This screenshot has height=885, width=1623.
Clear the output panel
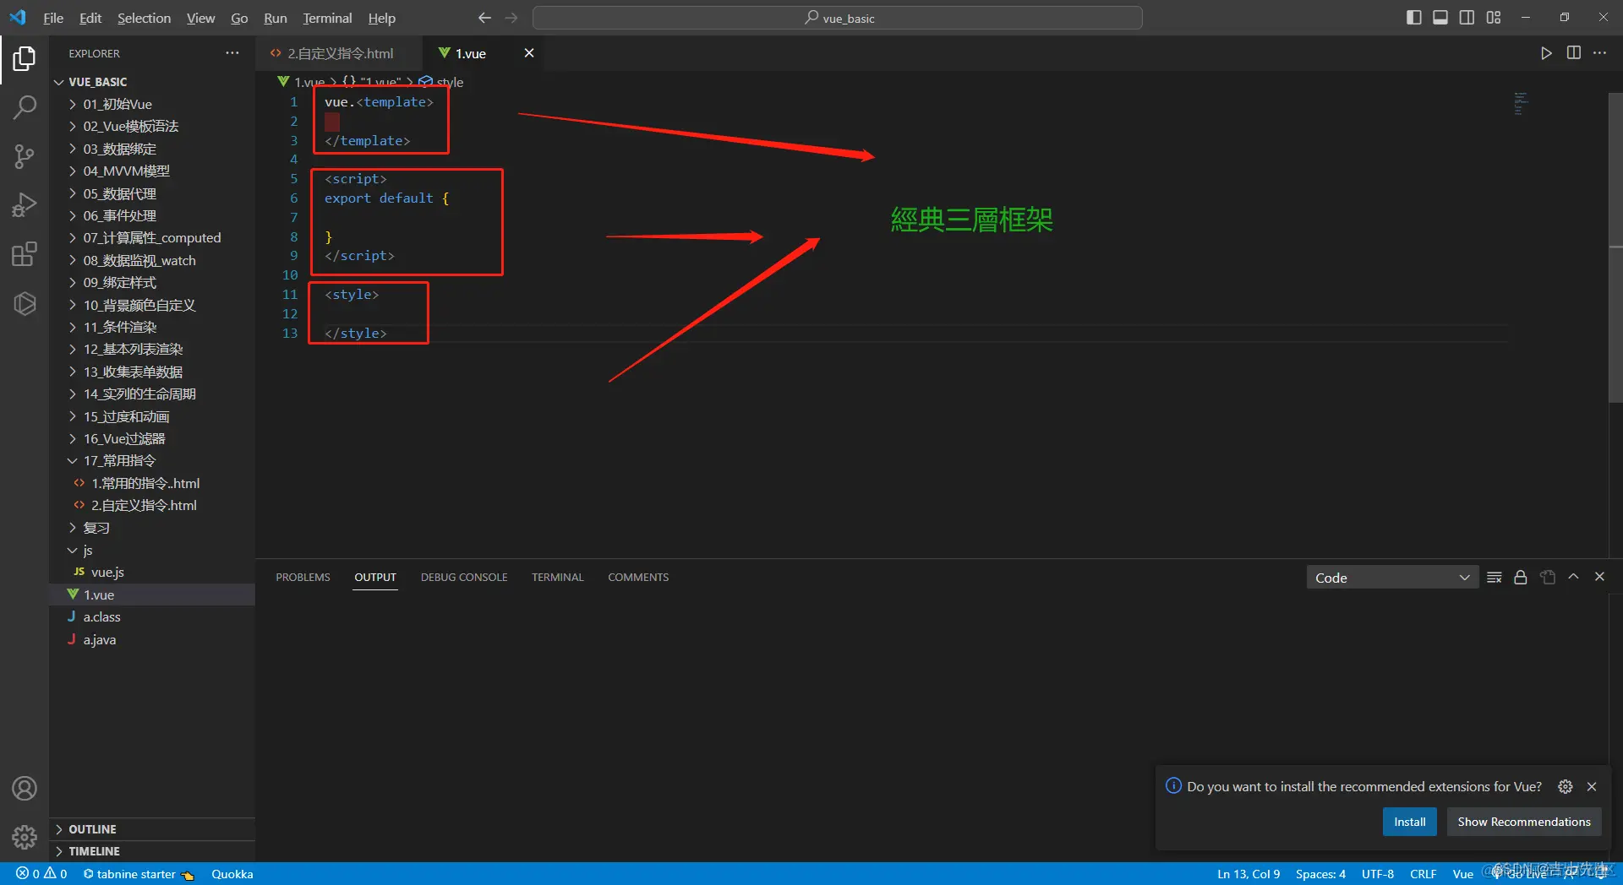click(1495, 578)
